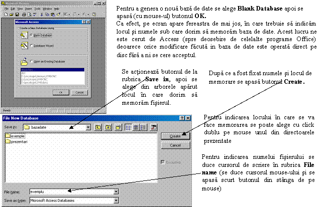Image resolution: width=322 pixels, height=207 pixels.
Task: Expand the Save in dropdown
Action: (x=88, y=128)
